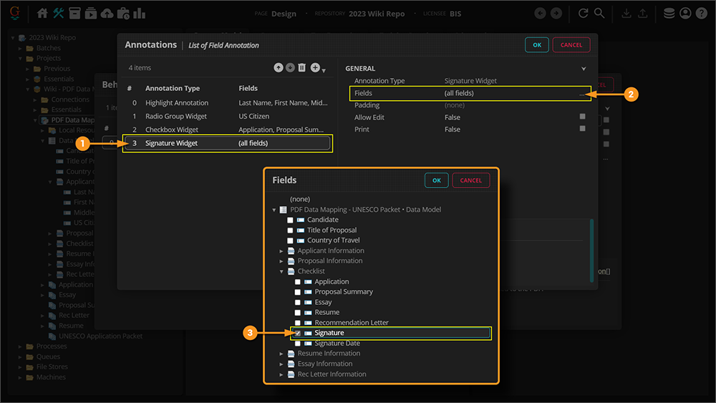Open search with the magnifier icon

(x=599, y=14)
